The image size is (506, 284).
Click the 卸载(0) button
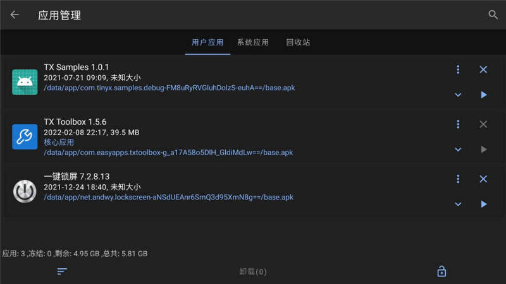coord(253,272)
